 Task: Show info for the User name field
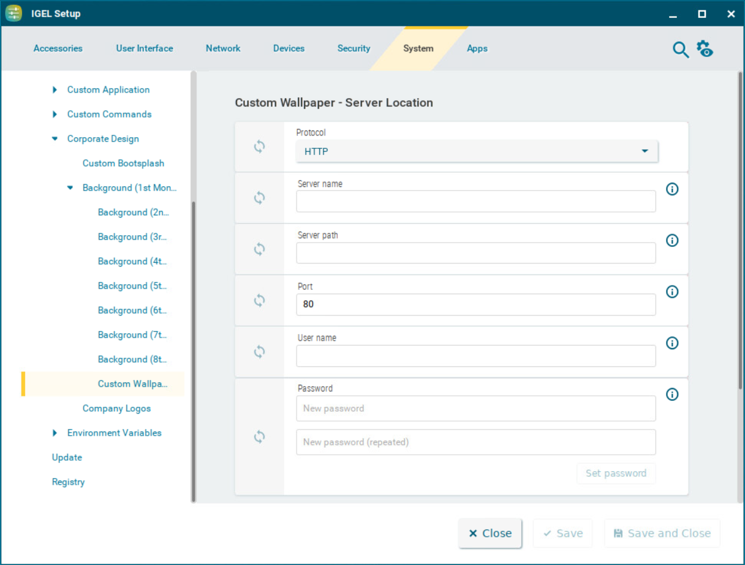point(672,343)
